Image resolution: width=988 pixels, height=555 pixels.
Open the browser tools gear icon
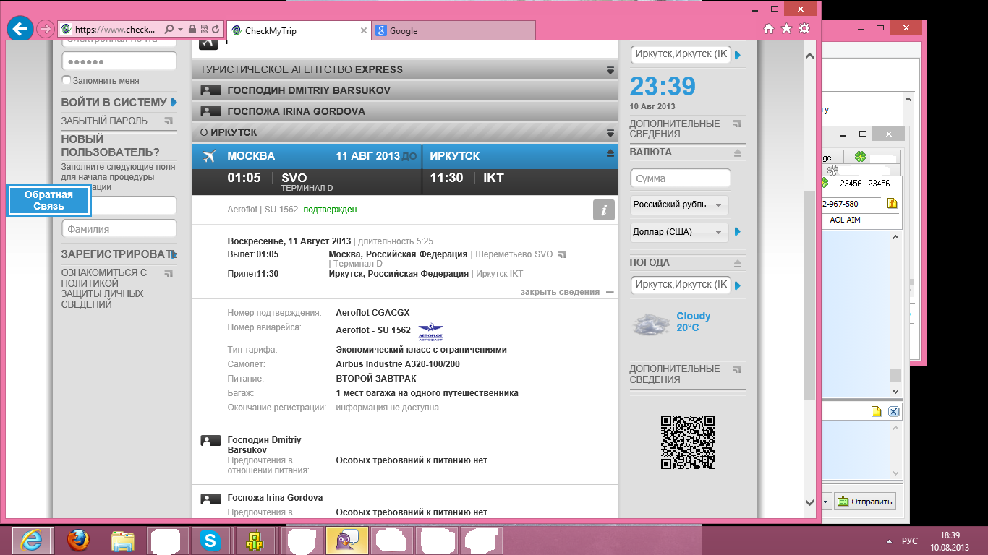click(x=804, y=29)
